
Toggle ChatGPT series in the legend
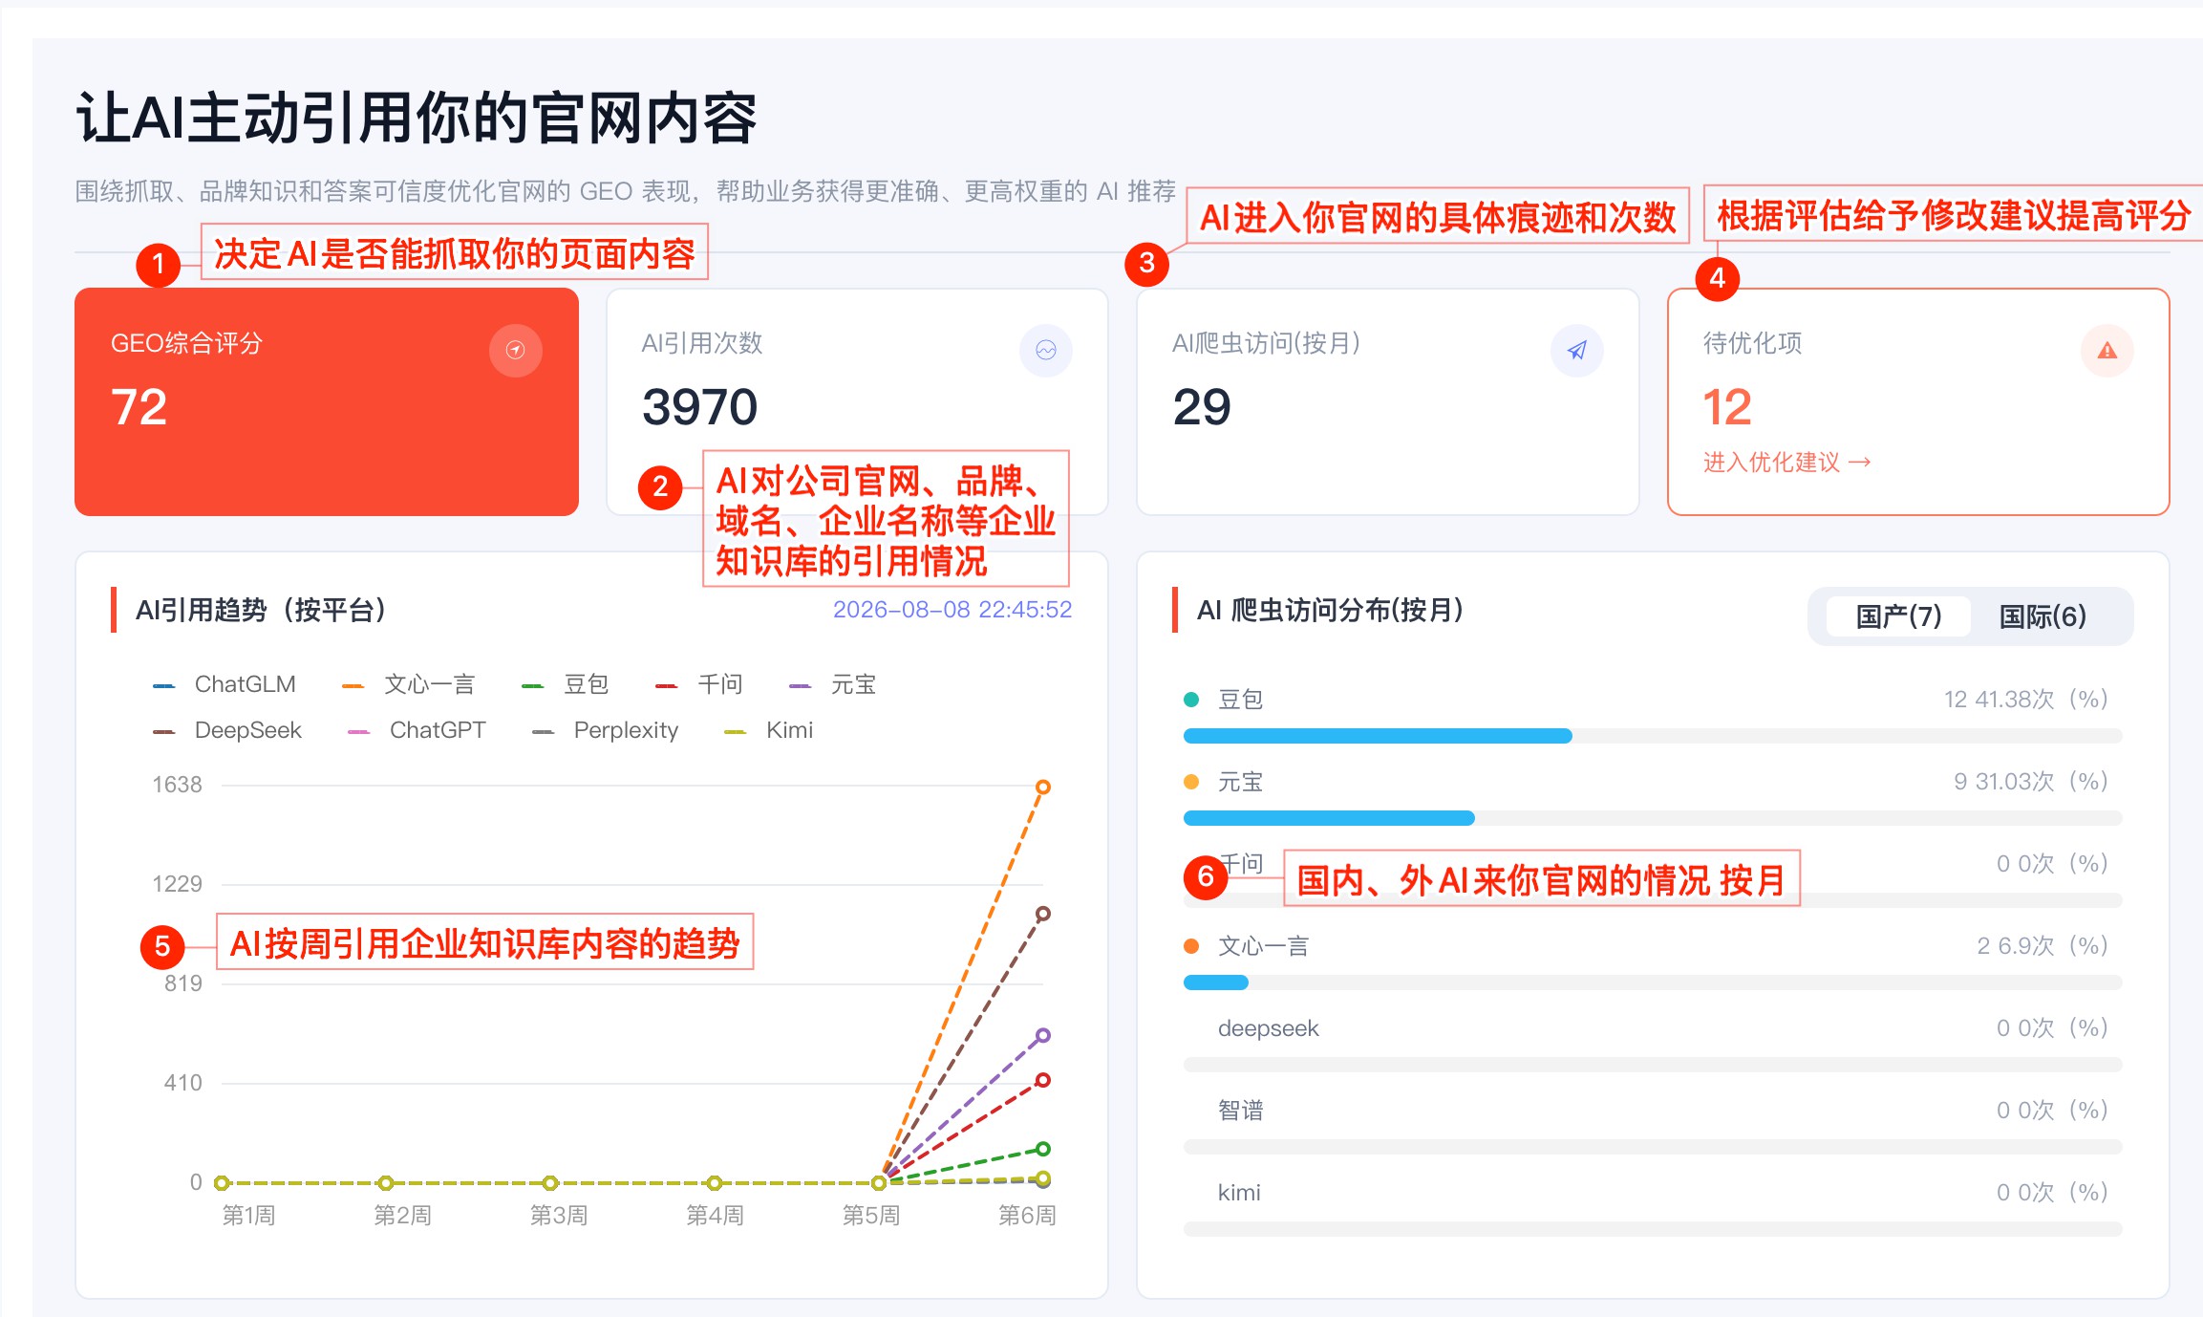[417, 730]
